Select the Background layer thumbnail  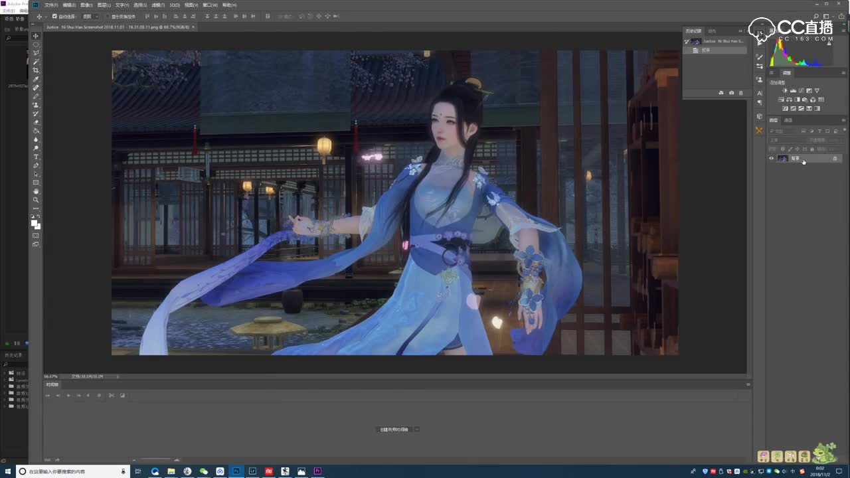point(782,158)
